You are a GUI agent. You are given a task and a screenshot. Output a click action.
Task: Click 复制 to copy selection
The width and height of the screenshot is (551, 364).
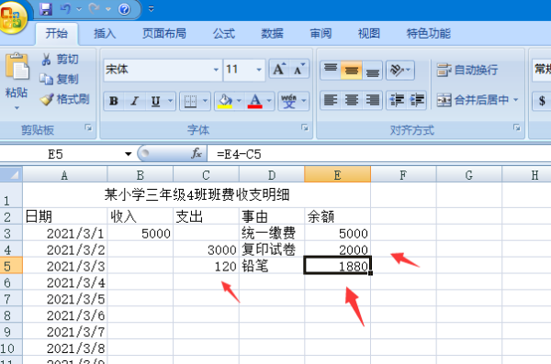point(59,80)
